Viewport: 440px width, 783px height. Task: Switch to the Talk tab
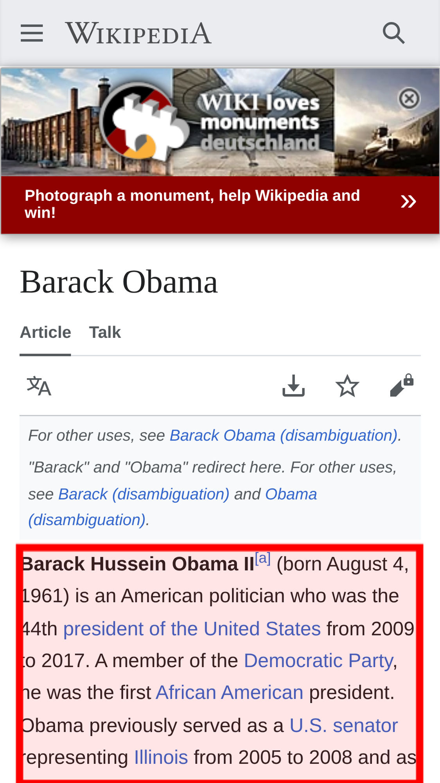pos(105,332)
